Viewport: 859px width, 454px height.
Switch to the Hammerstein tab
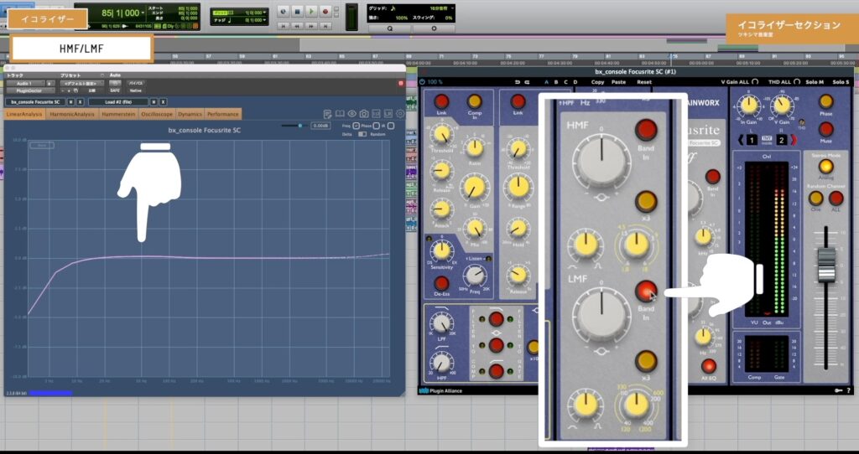[118, 114]
